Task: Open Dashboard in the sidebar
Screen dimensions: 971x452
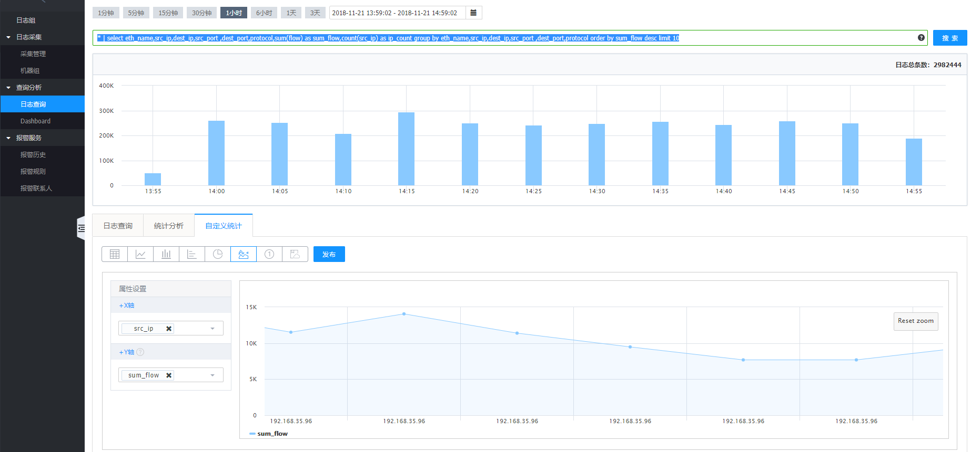Action: pos(42,121)
